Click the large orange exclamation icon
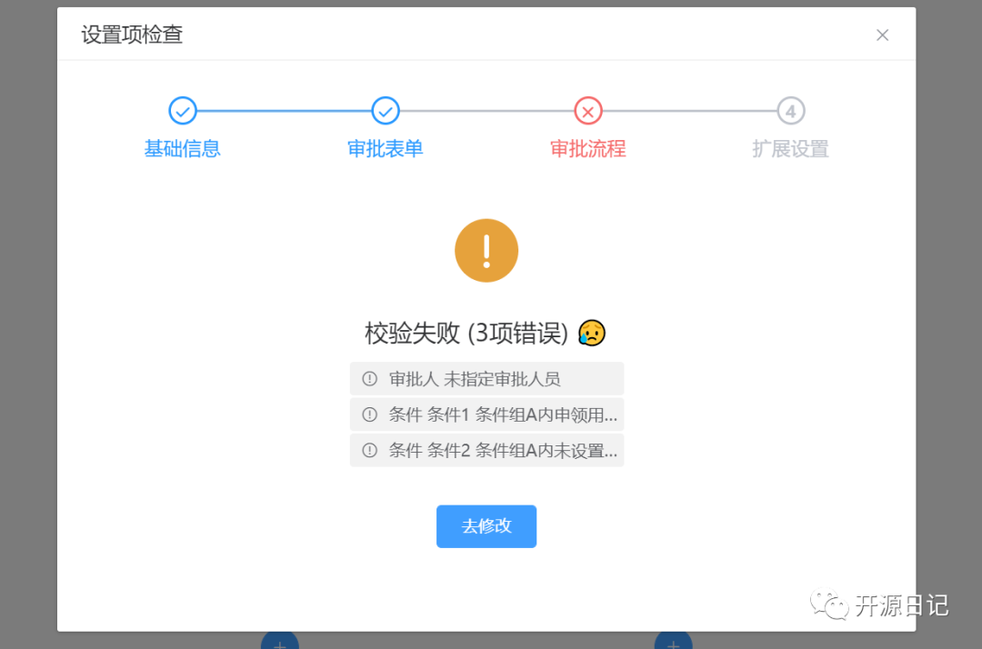Image resolution: width=982 pixels, height=649 pixels. [x=486, y=250]
